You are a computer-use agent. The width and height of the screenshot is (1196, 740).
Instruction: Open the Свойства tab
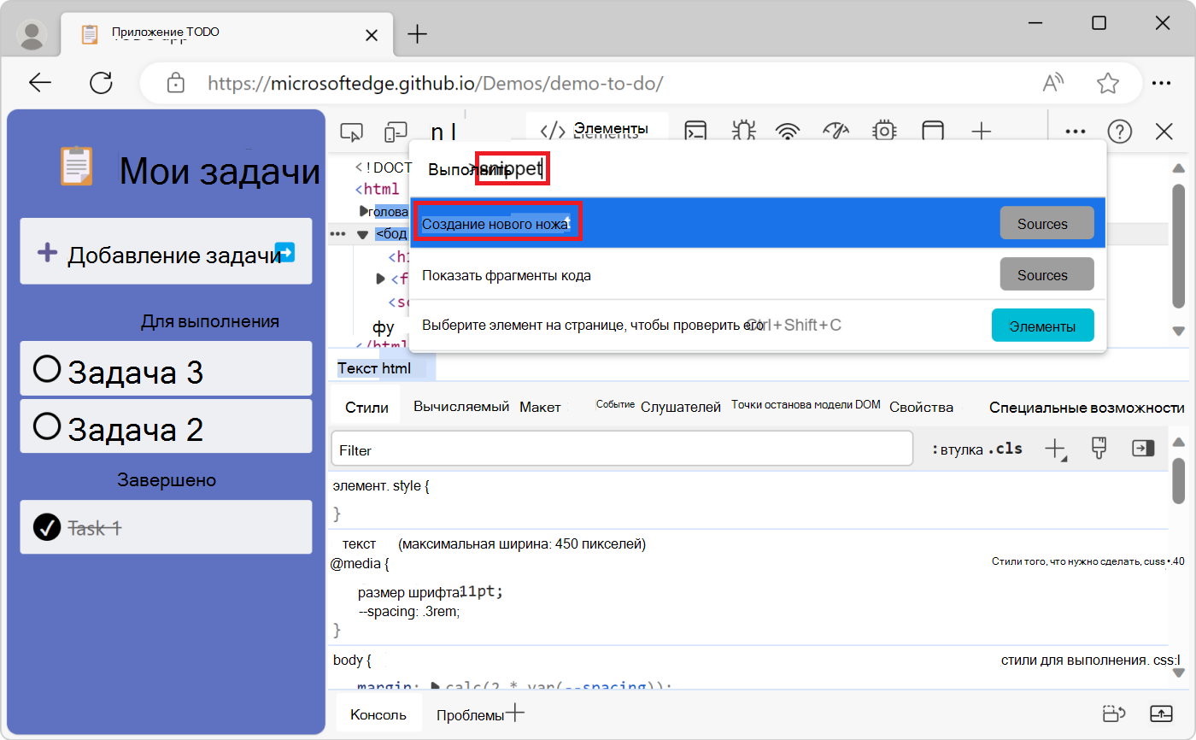point(921,408)
